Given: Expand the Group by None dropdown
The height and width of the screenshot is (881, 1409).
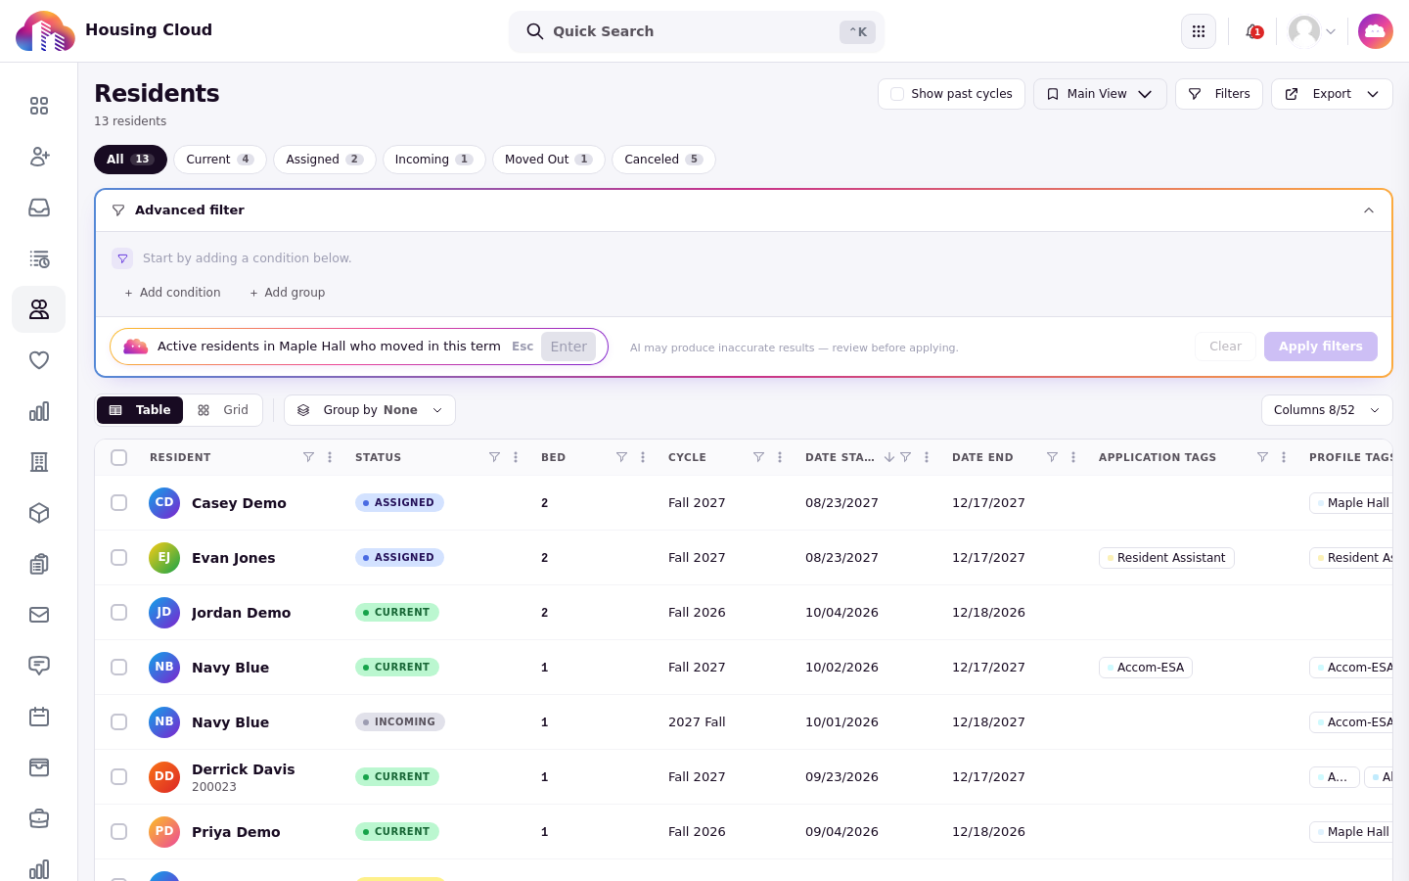Looking at the screenshot, I should (x=370, y=410).
